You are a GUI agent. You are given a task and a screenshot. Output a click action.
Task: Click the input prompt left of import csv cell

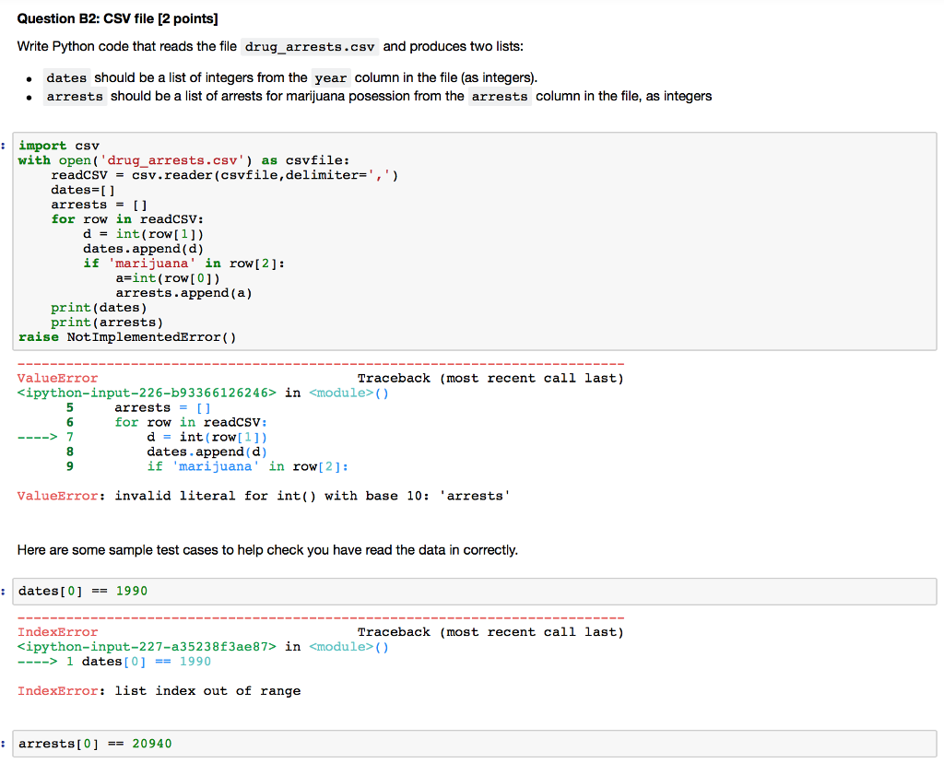pyautogui.click(x=4, y=146)
